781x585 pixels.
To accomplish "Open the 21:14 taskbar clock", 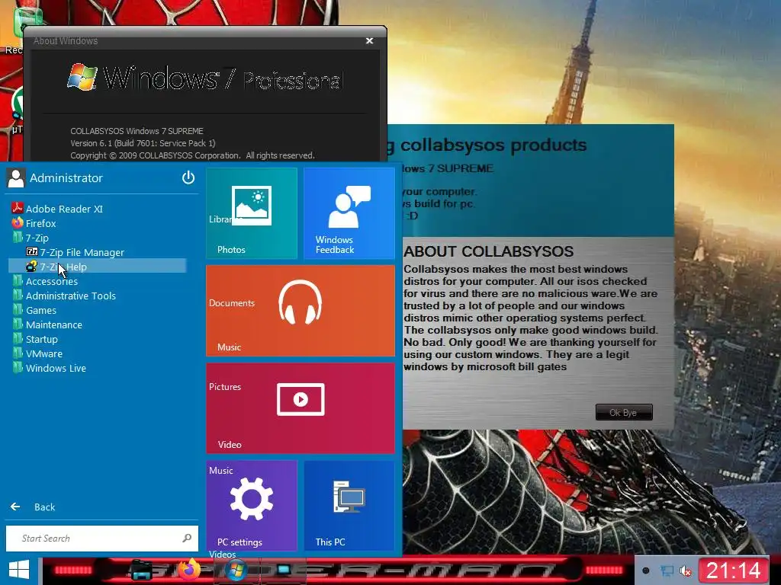I will (734, 570).
